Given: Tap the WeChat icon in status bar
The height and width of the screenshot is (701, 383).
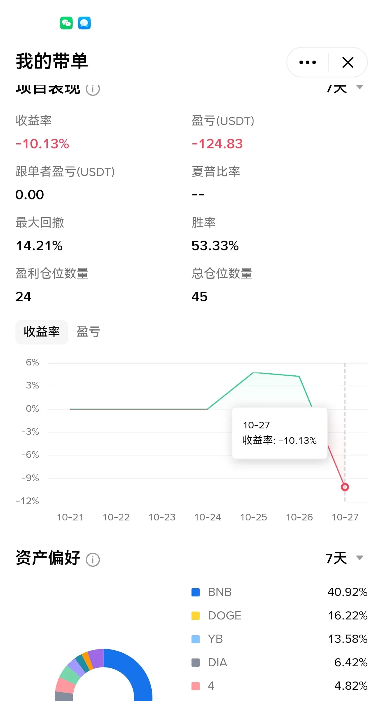Looking at the screenshot, I should point(66,23).
